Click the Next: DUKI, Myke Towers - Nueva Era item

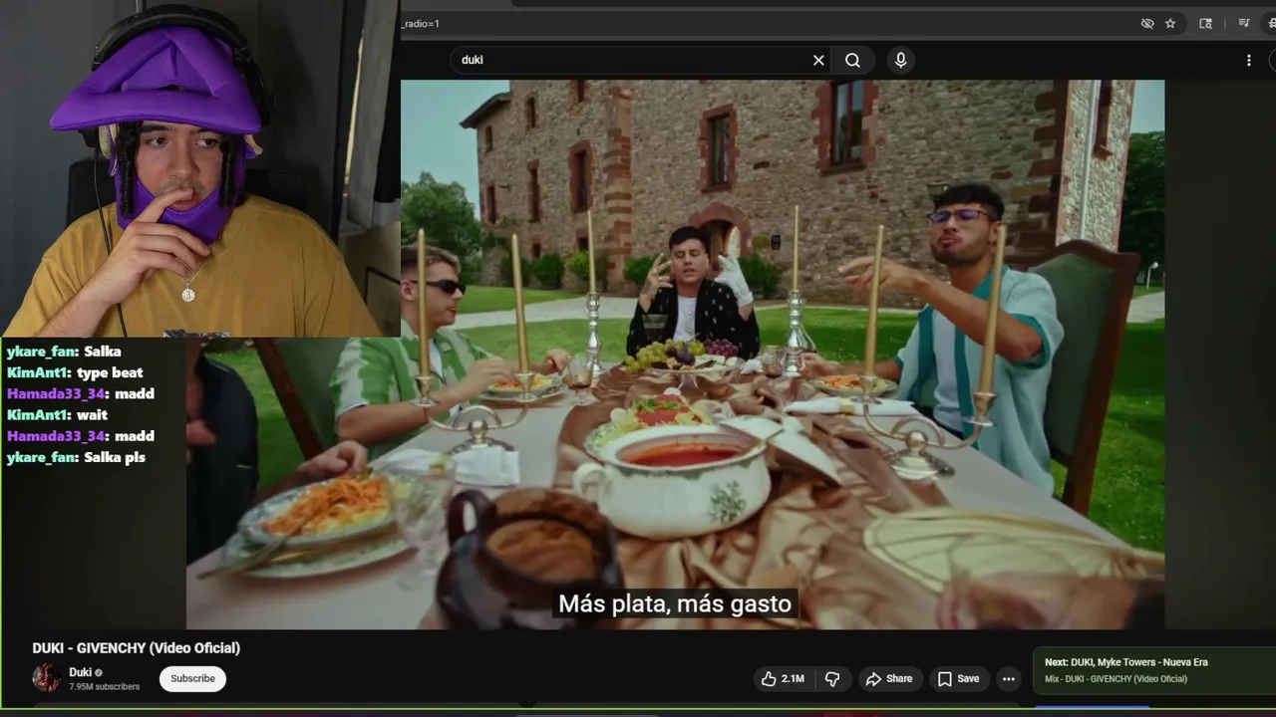pyautogui.click(x=1154, y=670)
